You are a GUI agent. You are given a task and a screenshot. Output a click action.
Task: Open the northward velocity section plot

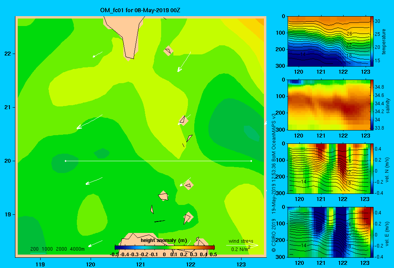pos(329,169)
